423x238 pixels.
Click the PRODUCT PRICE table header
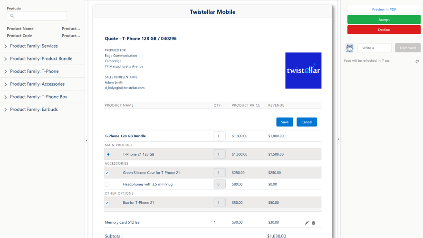pyautogui.click(x=246, y=105)
